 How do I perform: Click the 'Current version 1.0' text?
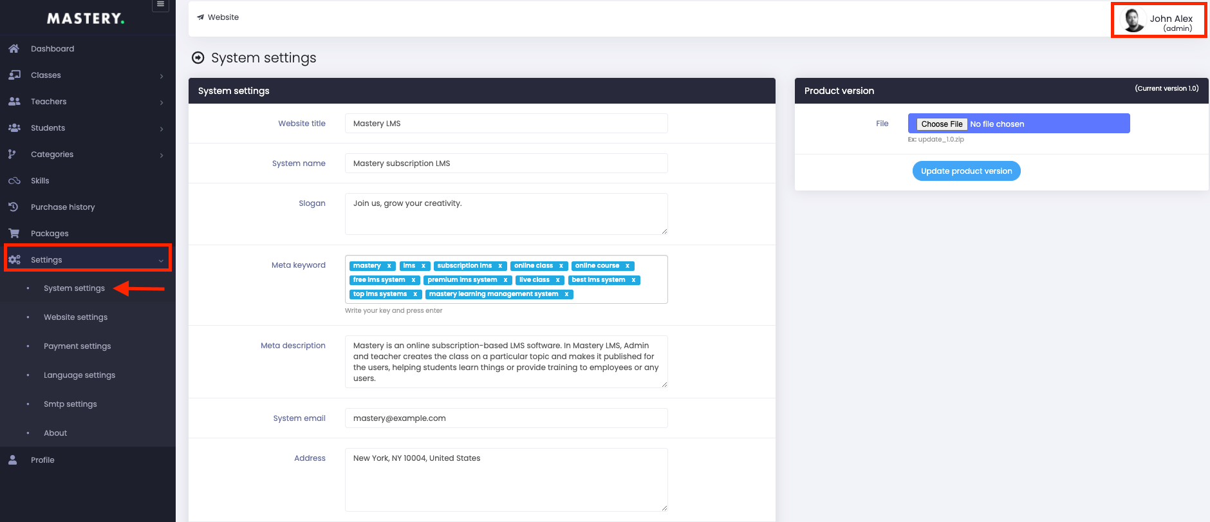pos(1166,88)
